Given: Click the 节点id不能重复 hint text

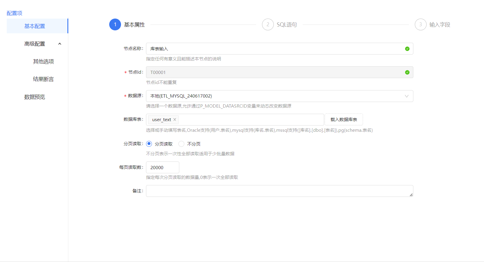Looking at the screenshot, I should click(161, 83).
